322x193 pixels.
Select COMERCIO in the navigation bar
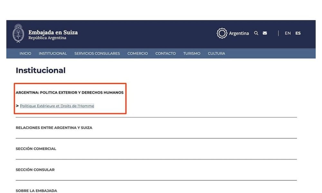(137, 53)
